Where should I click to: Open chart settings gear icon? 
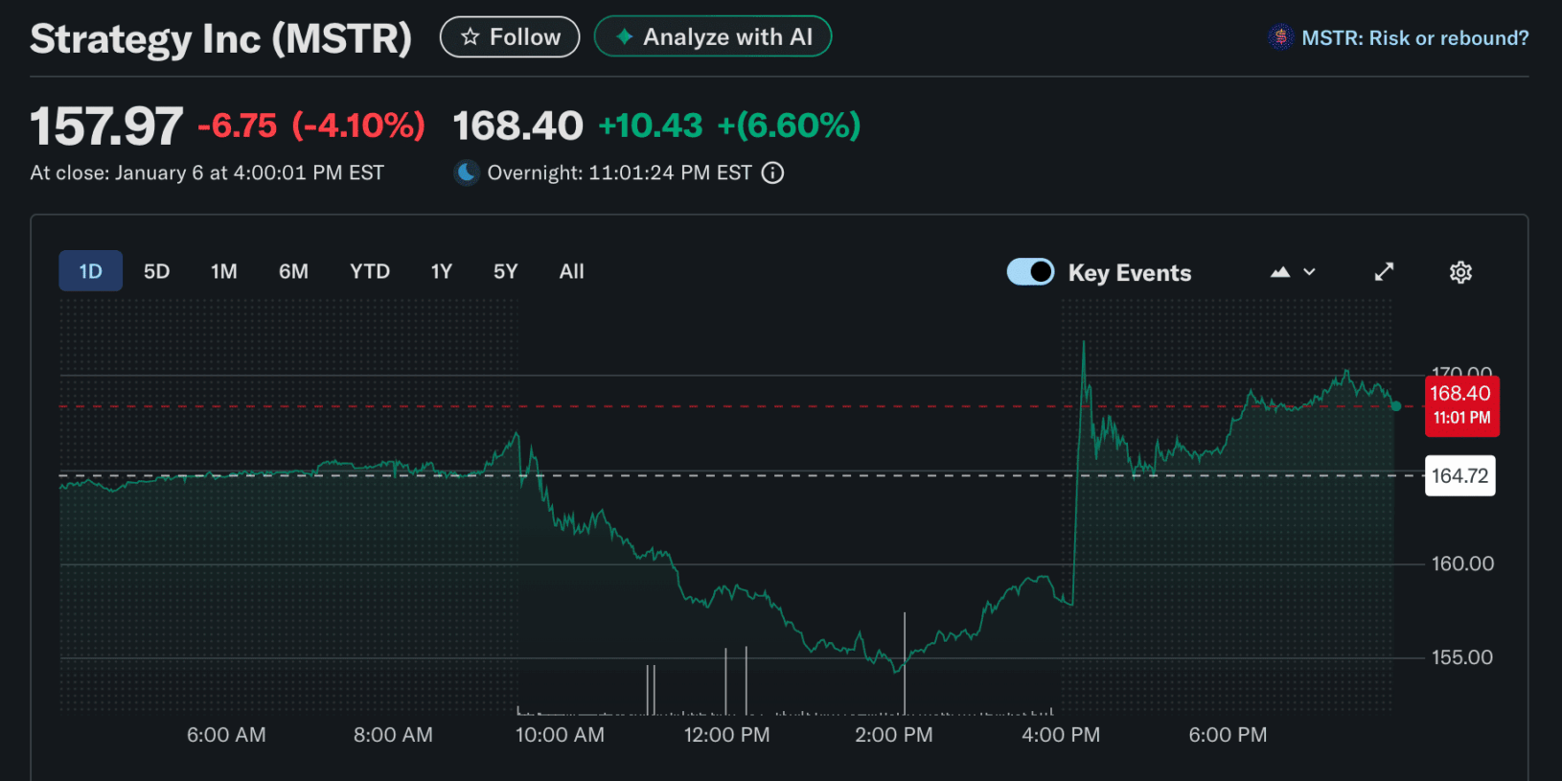tap(1460, 272)
